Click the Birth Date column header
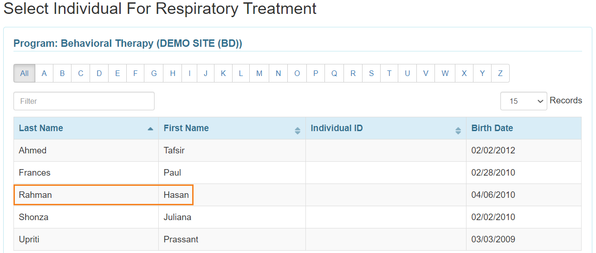 point(524,128)
